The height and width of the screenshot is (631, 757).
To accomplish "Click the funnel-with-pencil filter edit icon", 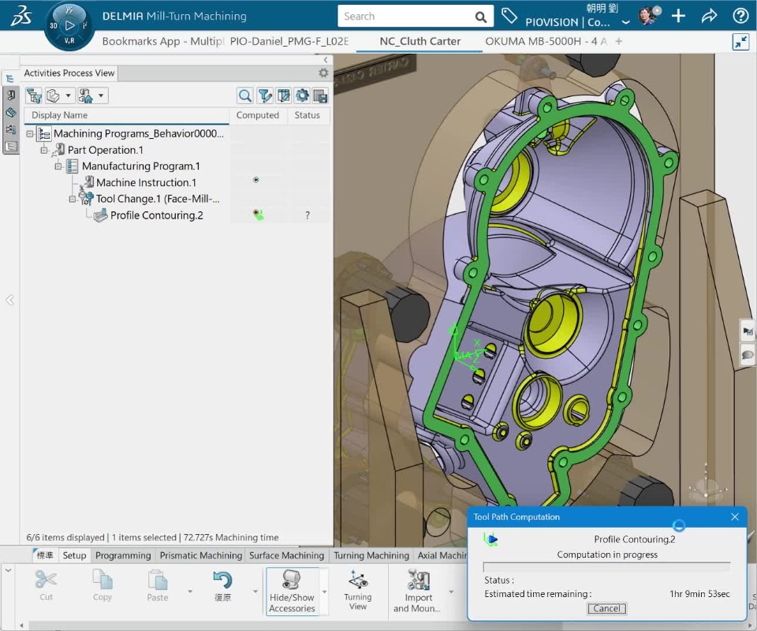I will click(265, 95).
